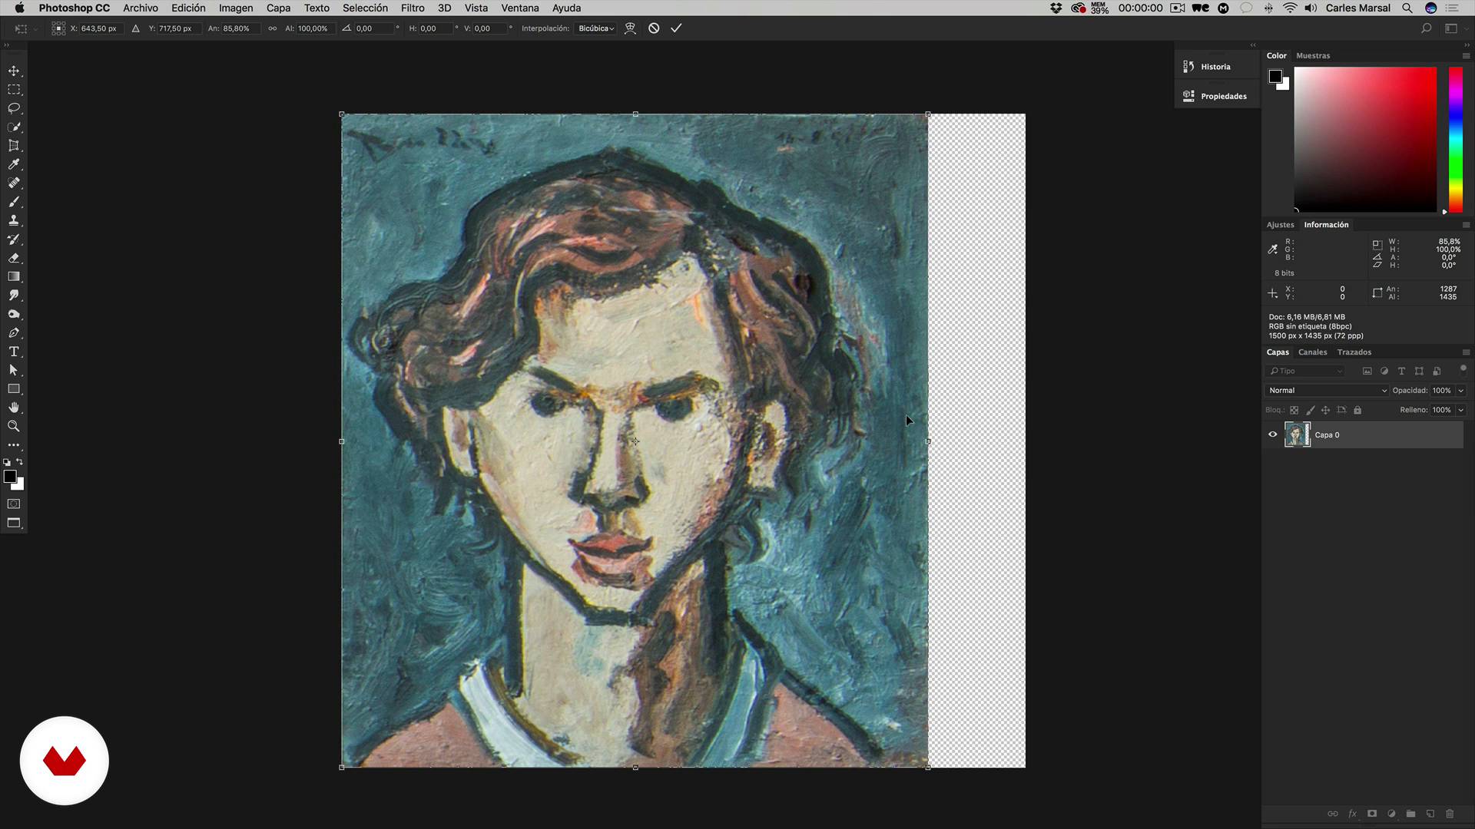Open the Opacidad slider dropdown arrow
This screenshot has width=1475, height=829.
pyautogui.click(x=1461, y=391)
